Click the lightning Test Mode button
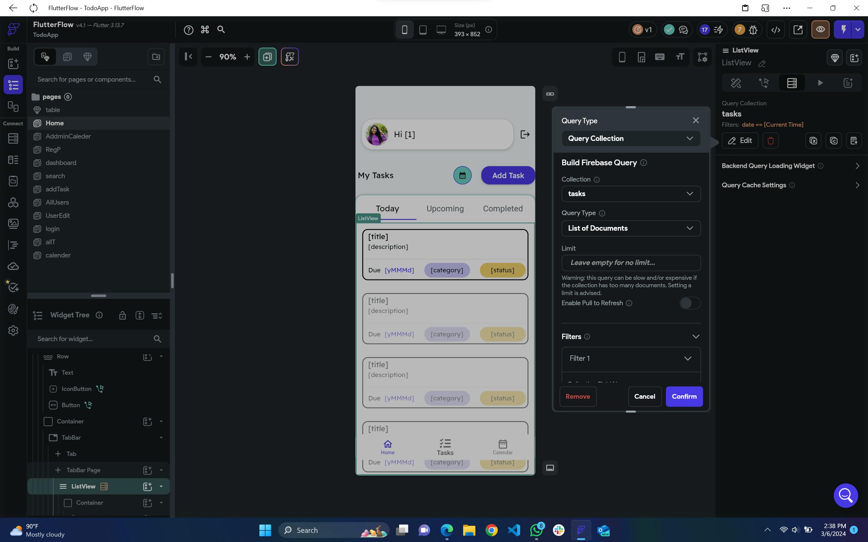 (x=843, y=30)
